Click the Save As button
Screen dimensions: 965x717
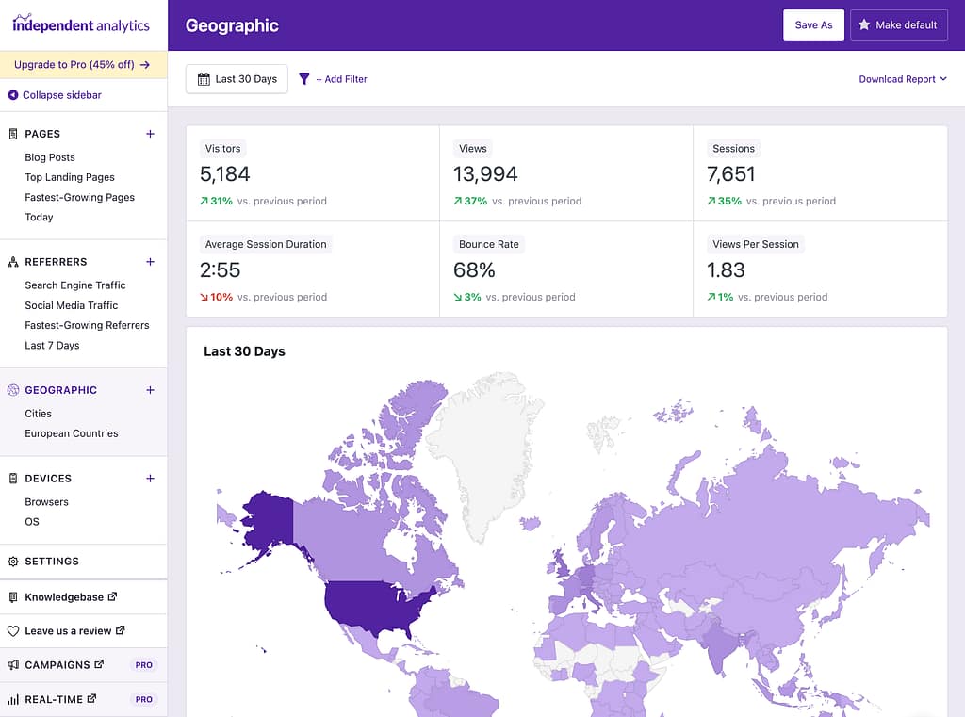point(812,25)
